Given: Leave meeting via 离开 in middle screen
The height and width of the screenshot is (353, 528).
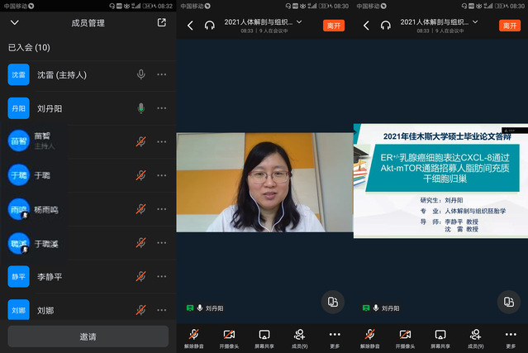Looking at the screenshot, I should [x=334, y=26].
